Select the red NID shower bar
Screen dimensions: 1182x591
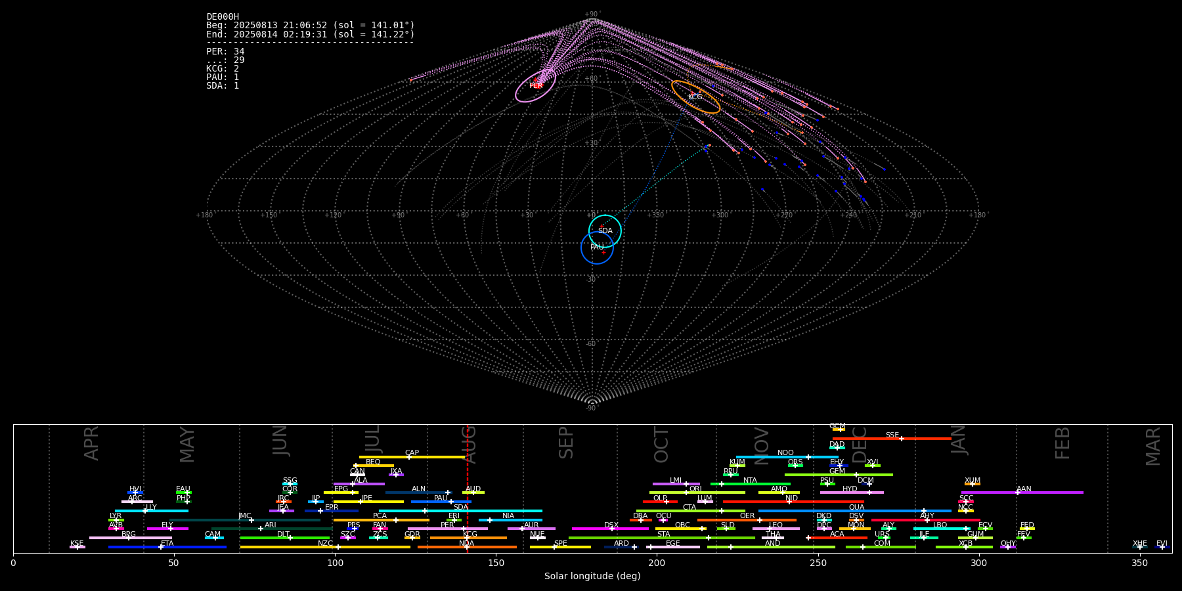click(793, 502)
